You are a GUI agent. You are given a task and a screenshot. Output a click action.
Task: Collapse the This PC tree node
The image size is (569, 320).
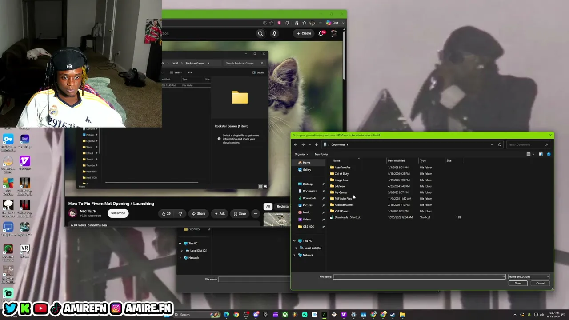294,241
